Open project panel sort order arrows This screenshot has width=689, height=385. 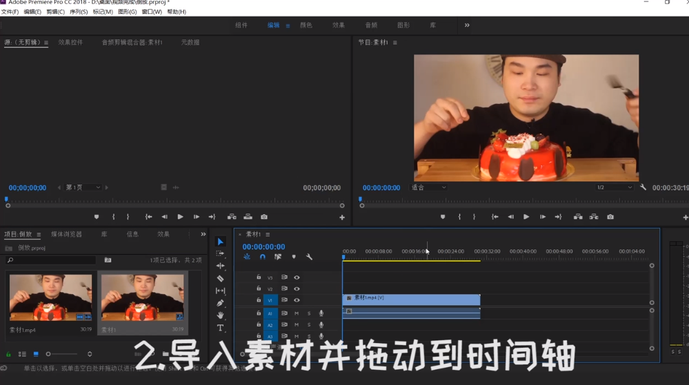[x=90, y=354]
